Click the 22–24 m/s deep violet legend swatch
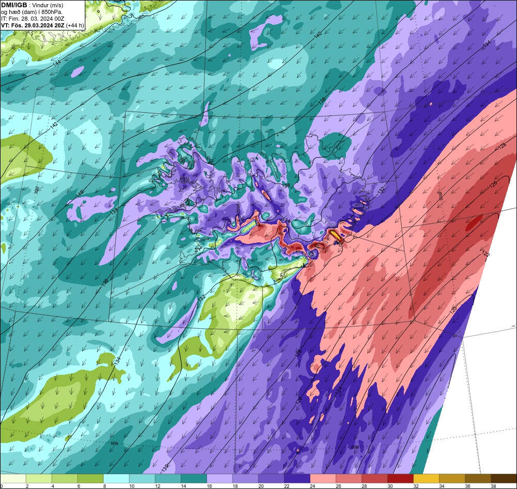Screen dimensions: 517x489 297,479
